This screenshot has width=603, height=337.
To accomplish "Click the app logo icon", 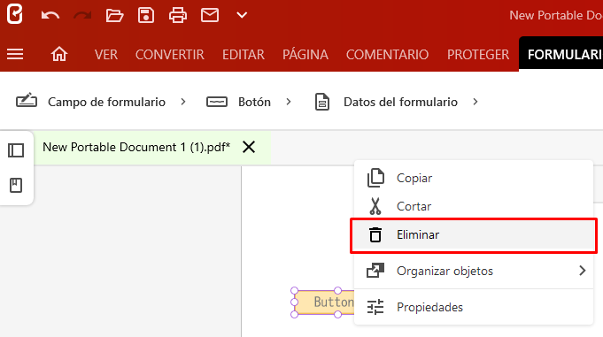I will point(15,14).
